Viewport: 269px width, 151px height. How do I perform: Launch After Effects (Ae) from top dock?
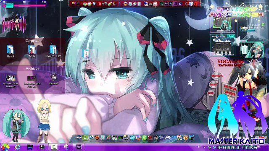click(166, 3)
